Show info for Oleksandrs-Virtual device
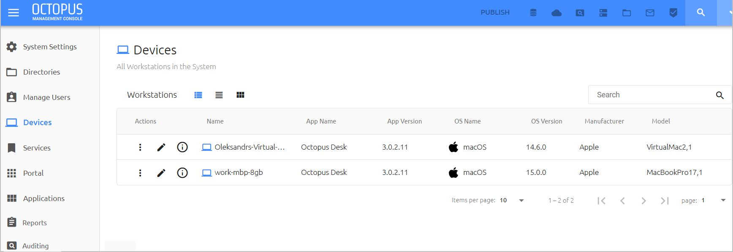 coord(182,147)
